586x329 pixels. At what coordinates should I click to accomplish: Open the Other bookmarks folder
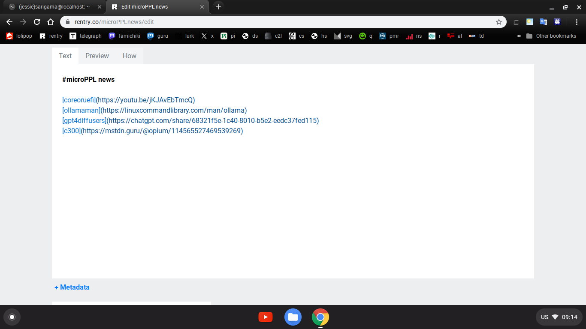pos(551,36)
